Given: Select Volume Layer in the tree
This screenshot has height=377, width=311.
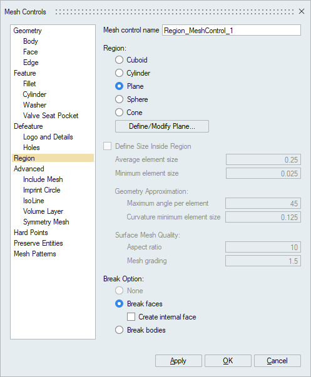Looking at the screenshot, I should pyautogui.click(x=43, y=211).
